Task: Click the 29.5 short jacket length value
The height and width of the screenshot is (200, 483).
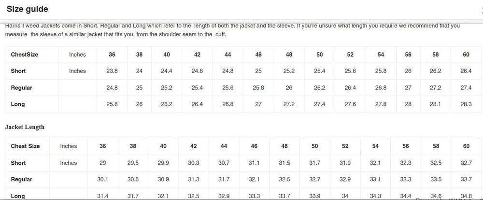Action: click(x=133, y=163)
